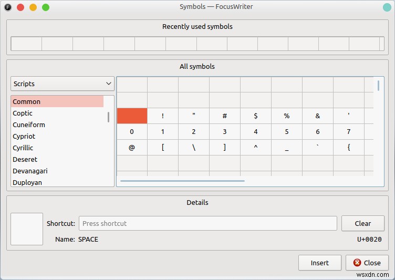Select Coptic in the scripts list

57,113
